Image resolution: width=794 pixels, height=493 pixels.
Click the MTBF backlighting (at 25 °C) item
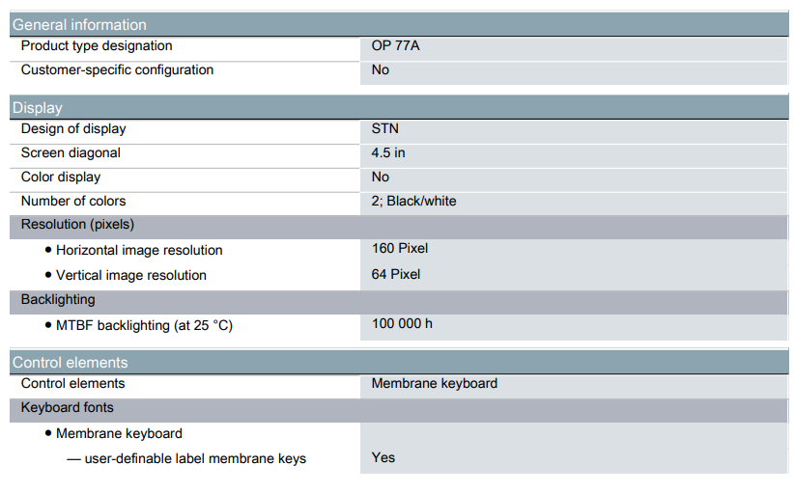click(139, 326)
